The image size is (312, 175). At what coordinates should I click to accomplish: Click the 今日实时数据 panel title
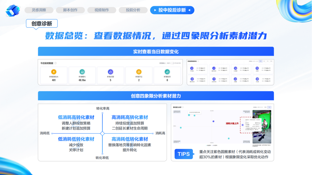tap(47, 63)
